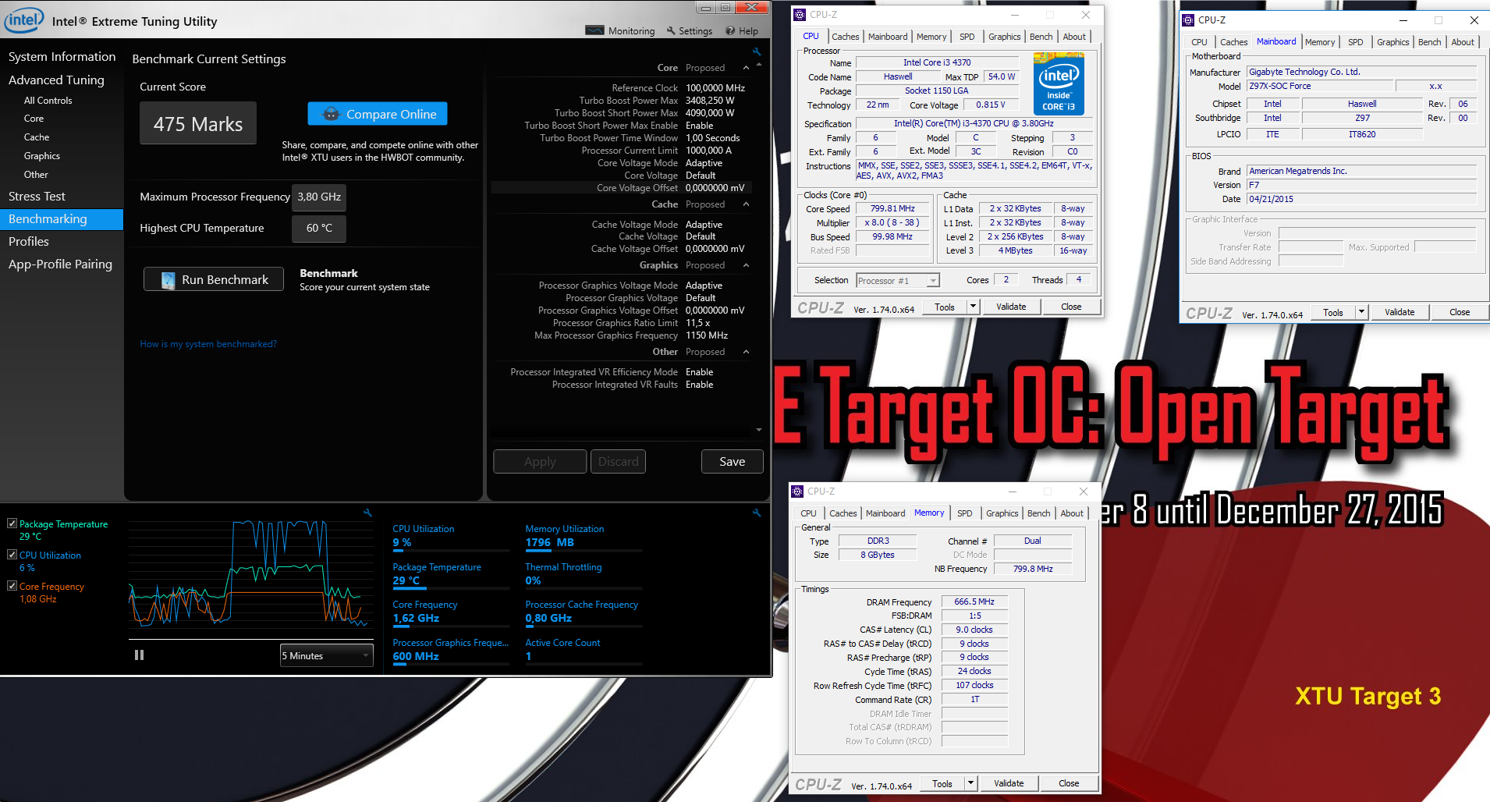Switch to Caches tab in CPU window
The image size is (1490, 802).
[x=845, y=37]
